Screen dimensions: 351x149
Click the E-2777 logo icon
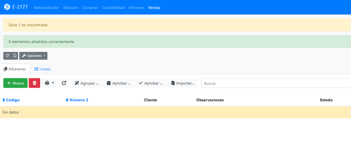pos(7,7)
